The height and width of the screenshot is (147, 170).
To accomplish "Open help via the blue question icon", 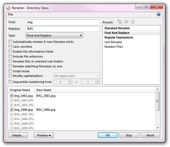I will (x=159, y=14).
